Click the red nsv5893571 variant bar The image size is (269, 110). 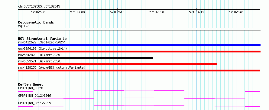coord(117,64)
